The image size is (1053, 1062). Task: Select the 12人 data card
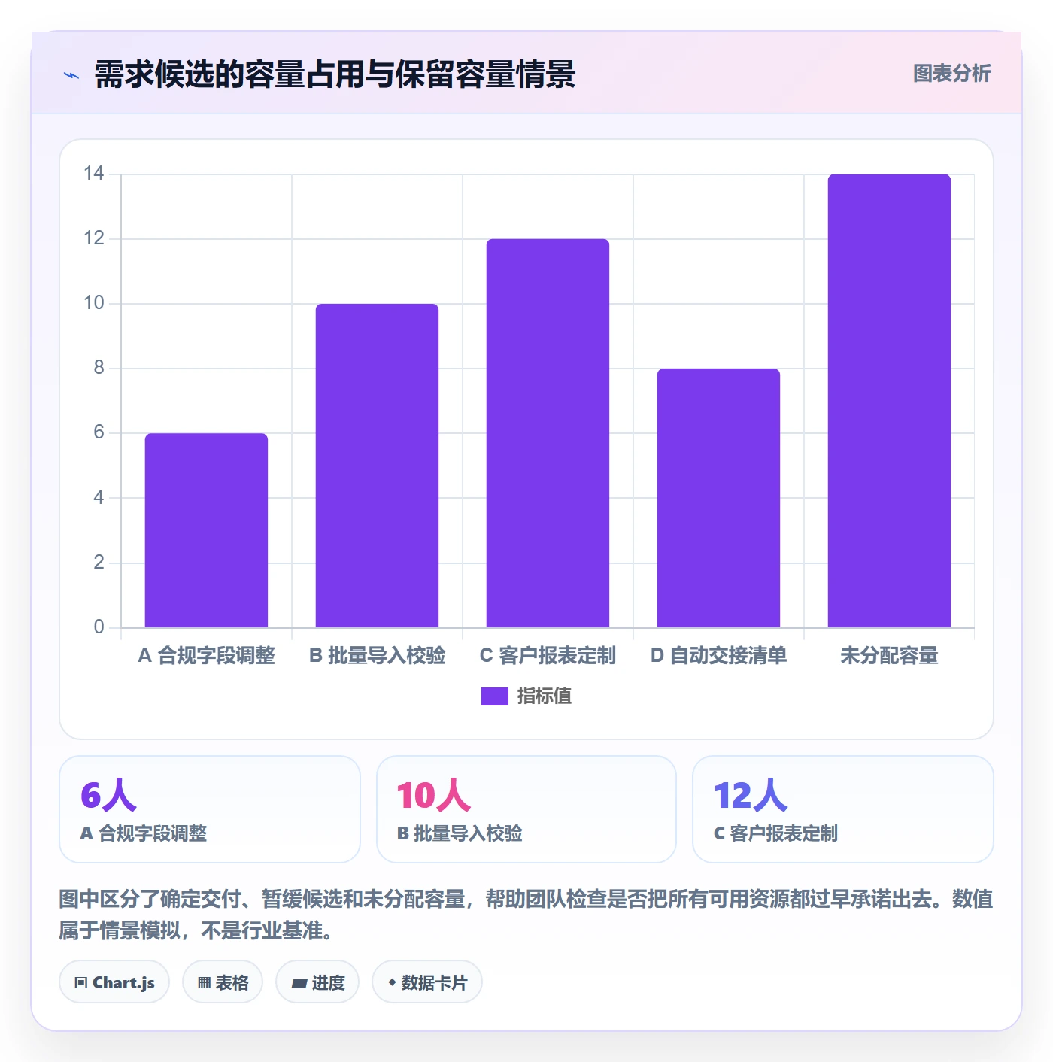pos(843,809)
